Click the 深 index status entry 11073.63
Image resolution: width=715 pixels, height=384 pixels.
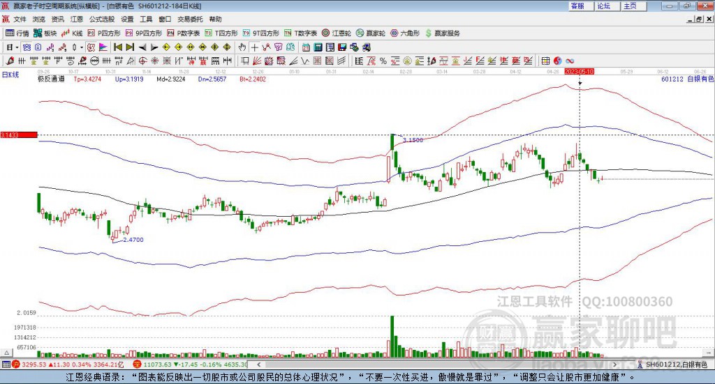tap(190, 364)
